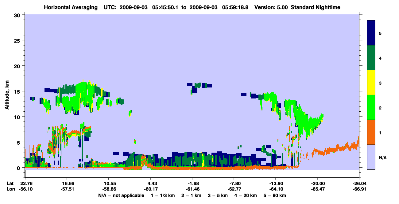Click longitude value -56.10
This screenshot has height=204, width=399.
26,189
